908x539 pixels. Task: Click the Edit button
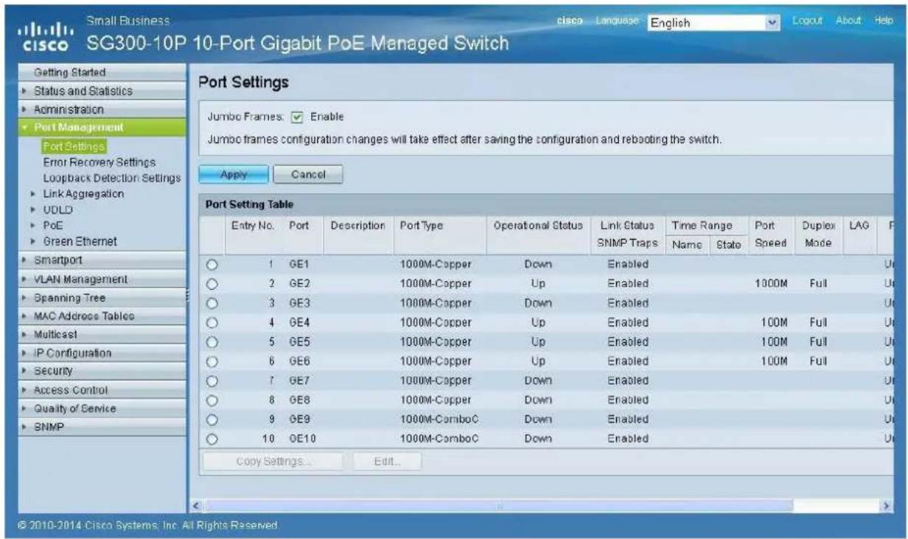(x=387, y=462)
